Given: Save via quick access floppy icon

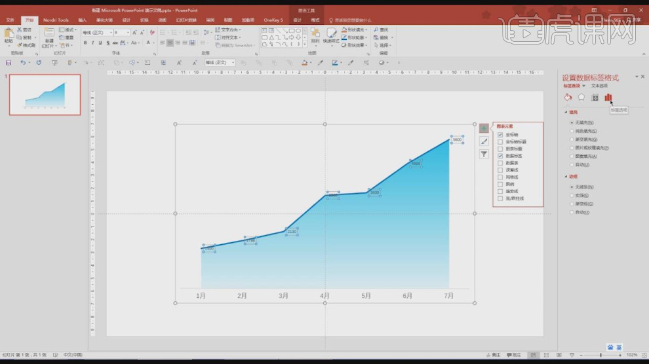Looking at the screenshot, I should (9, 63).
